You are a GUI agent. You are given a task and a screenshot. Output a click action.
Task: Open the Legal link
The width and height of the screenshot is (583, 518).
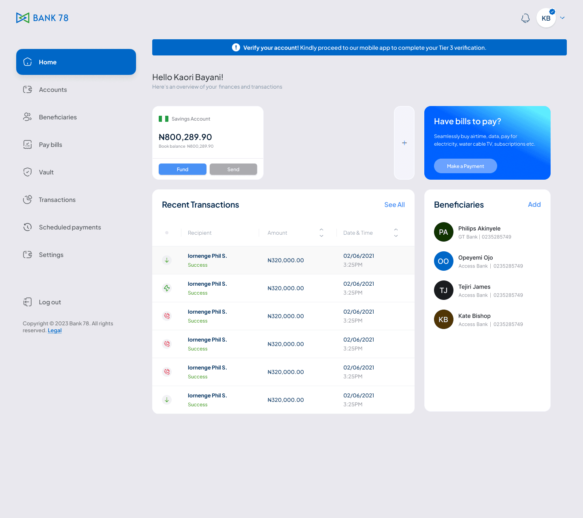point(55,330)
